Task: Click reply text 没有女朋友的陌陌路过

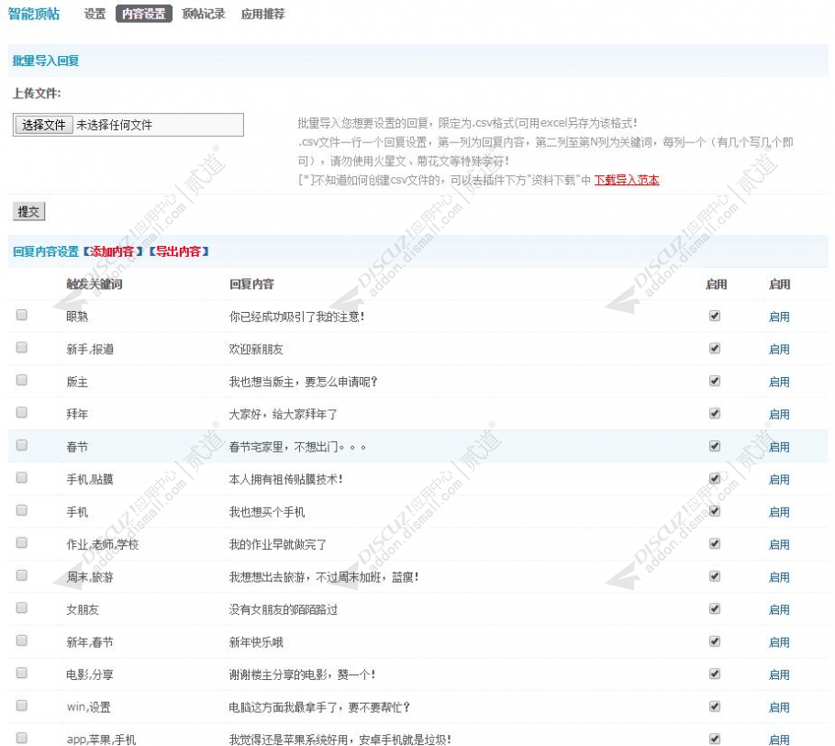Action: (x=284, y=609)
